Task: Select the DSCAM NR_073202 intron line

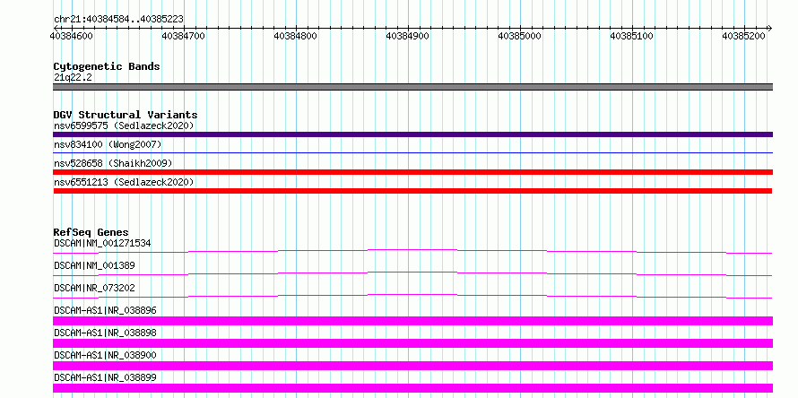Action: point(412,296)
